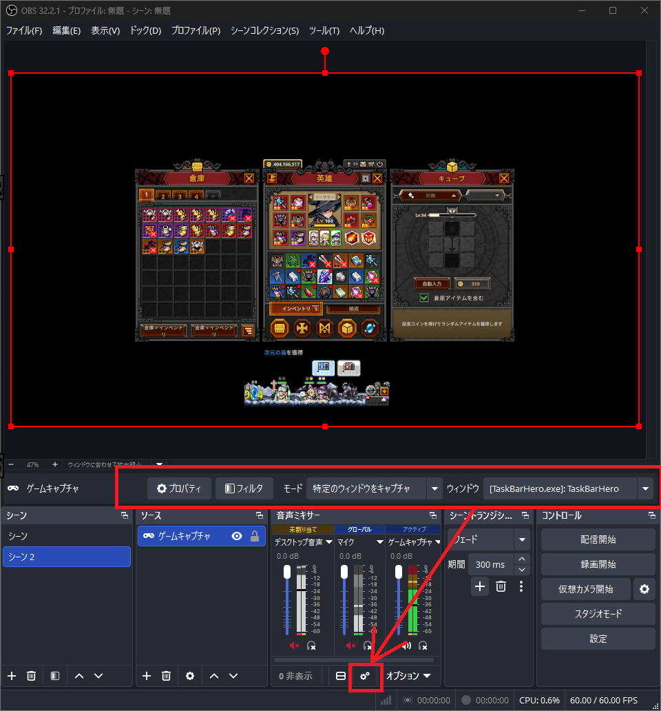Toggle monitoring headphone for デスクトップ音声
Image resolution: width=661 pixels, height=711 pixels.
click(311, 646)
